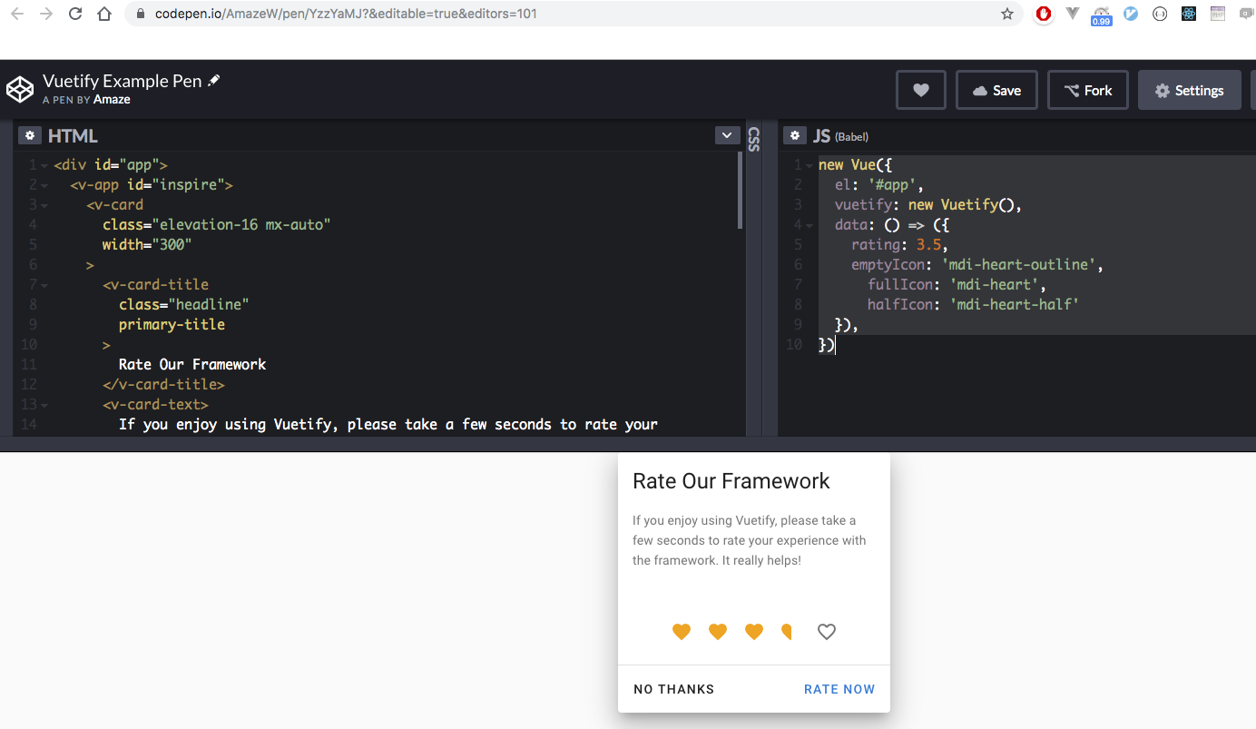The image size is (1256, 729).
Task: Bookmark page with the star icon
Action: pos(1007,14)
